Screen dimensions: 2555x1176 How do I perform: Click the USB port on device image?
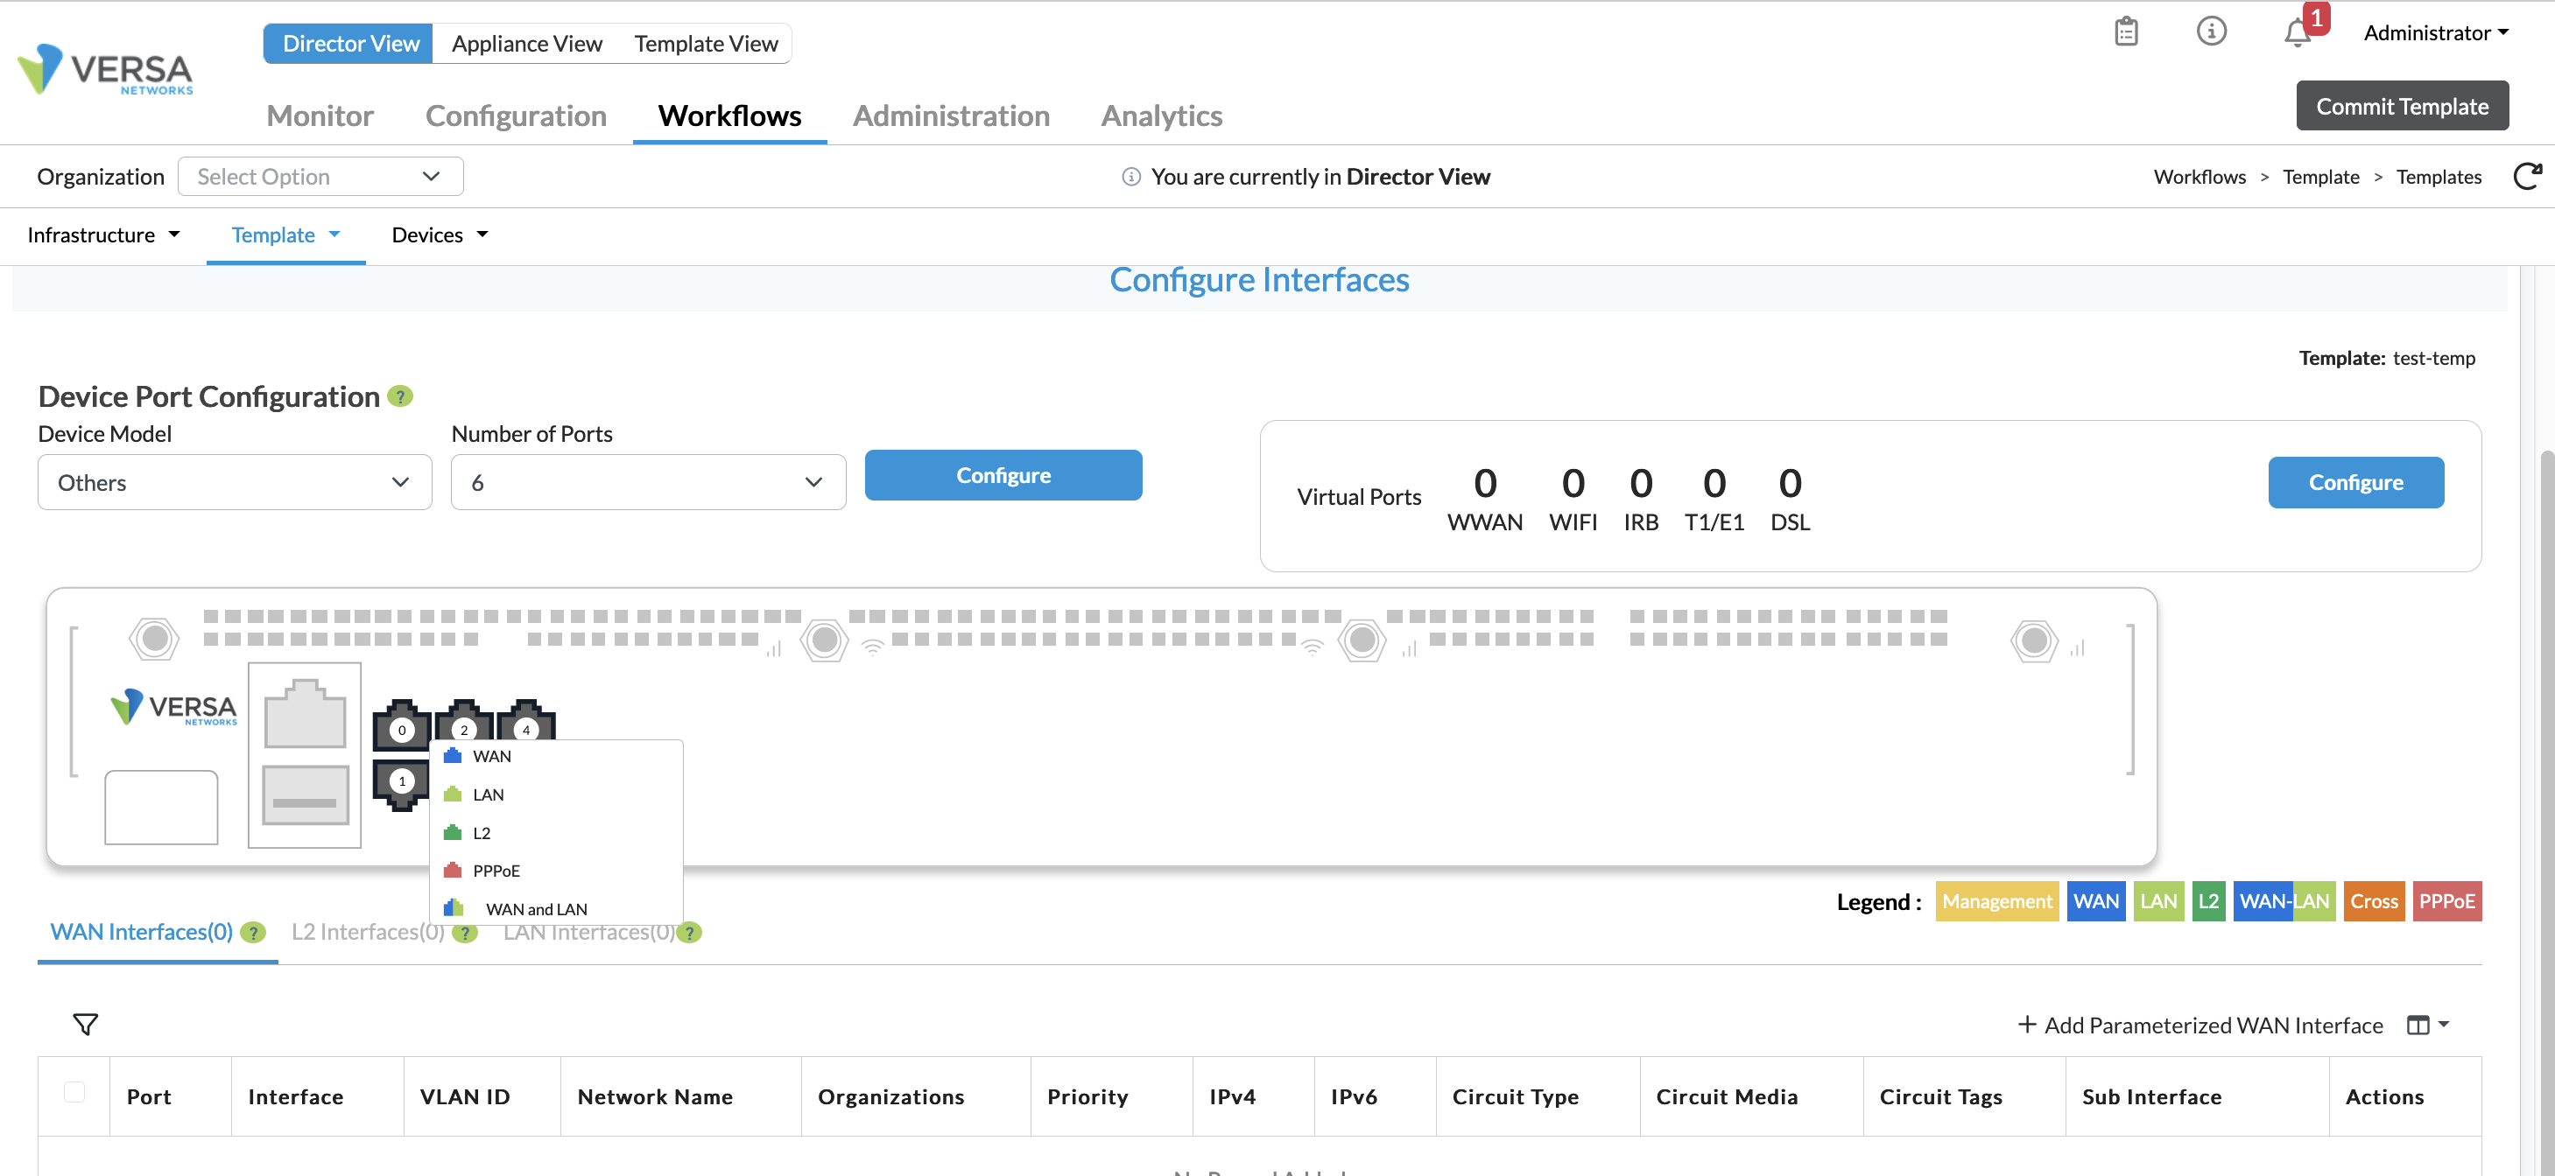[x=305, y=795]
